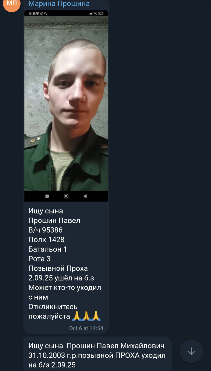Click the alarm clock icon in photo status bar

coord(38,13)
